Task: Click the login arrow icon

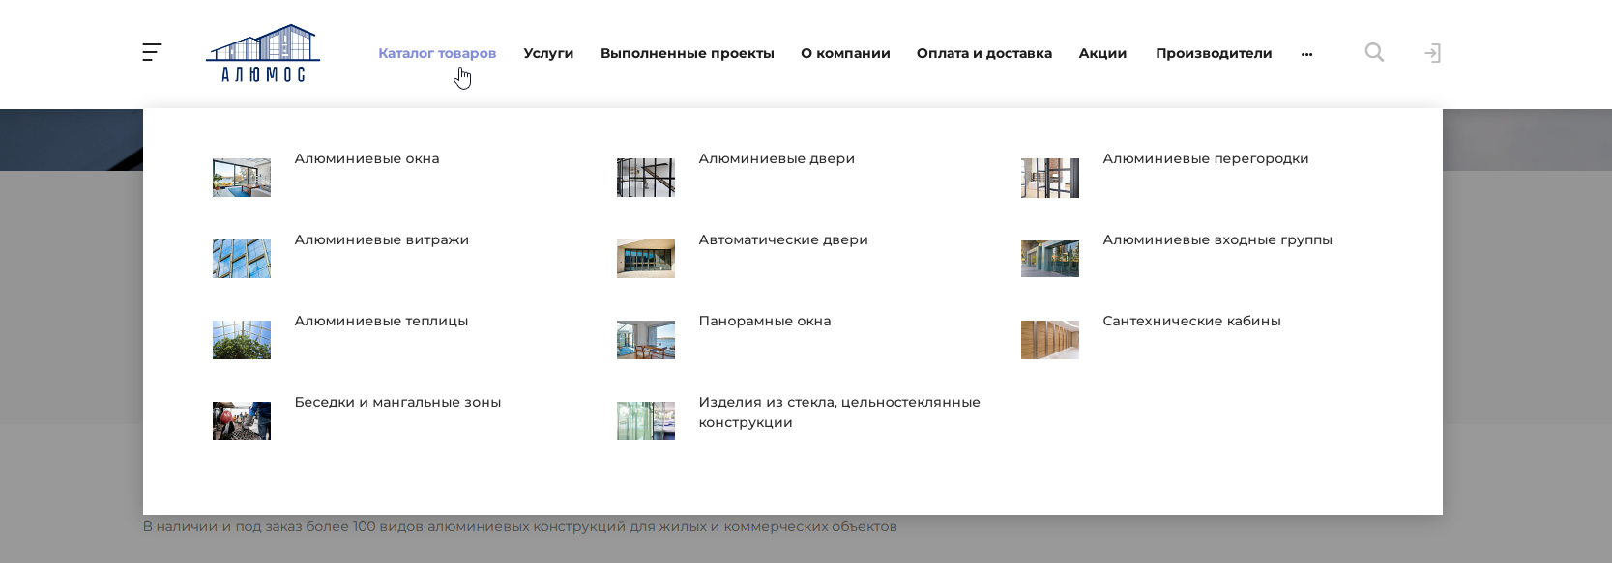Action: pyautogui.click(x=1432, y=53)
